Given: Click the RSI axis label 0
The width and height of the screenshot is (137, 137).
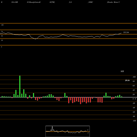Looking at the screenshot, I should coord(1,47).
